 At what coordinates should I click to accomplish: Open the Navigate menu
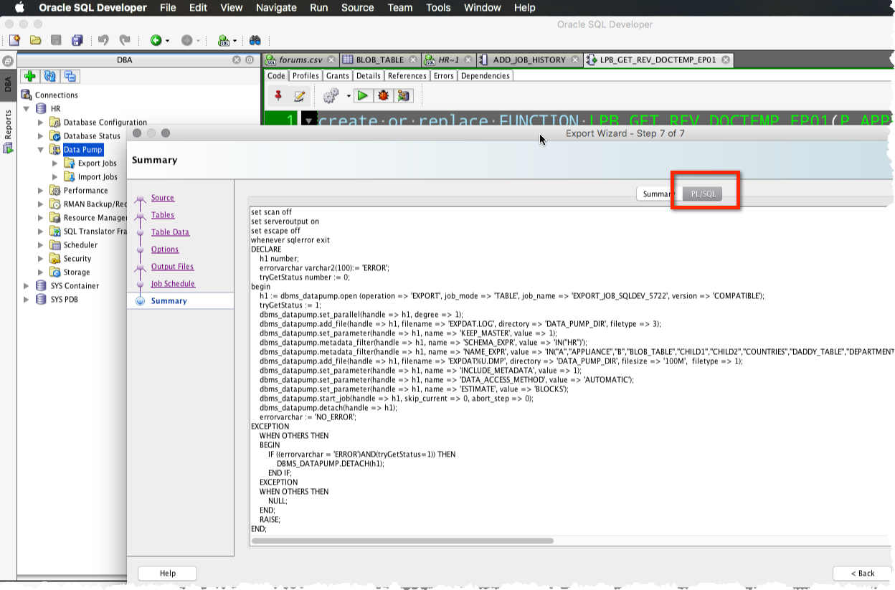click(276, 8)
